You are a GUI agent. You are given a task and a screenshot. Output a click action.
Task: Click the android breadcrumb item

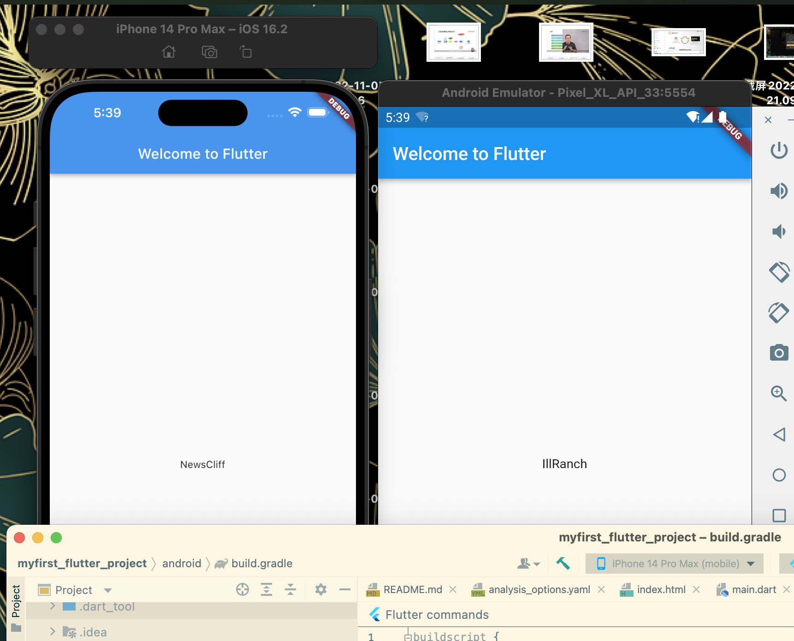tap(182, 563)
